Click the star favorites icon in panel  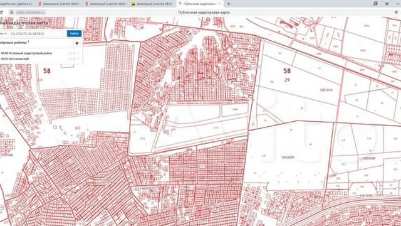tap(76, 43)
